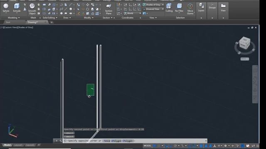Click the Solid Union icon

point(44,5)
